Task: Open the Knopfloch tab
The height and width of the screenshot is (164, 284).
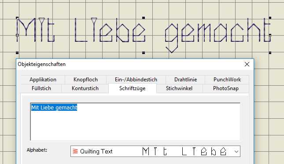Action: click(85, 80)
